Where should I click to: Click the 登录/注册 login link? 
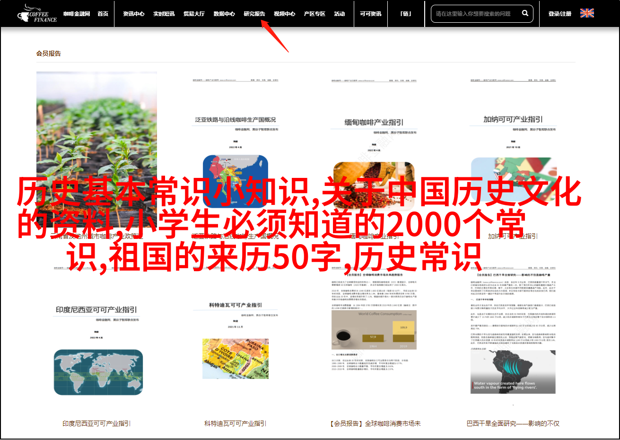click(x=559, y=14)
